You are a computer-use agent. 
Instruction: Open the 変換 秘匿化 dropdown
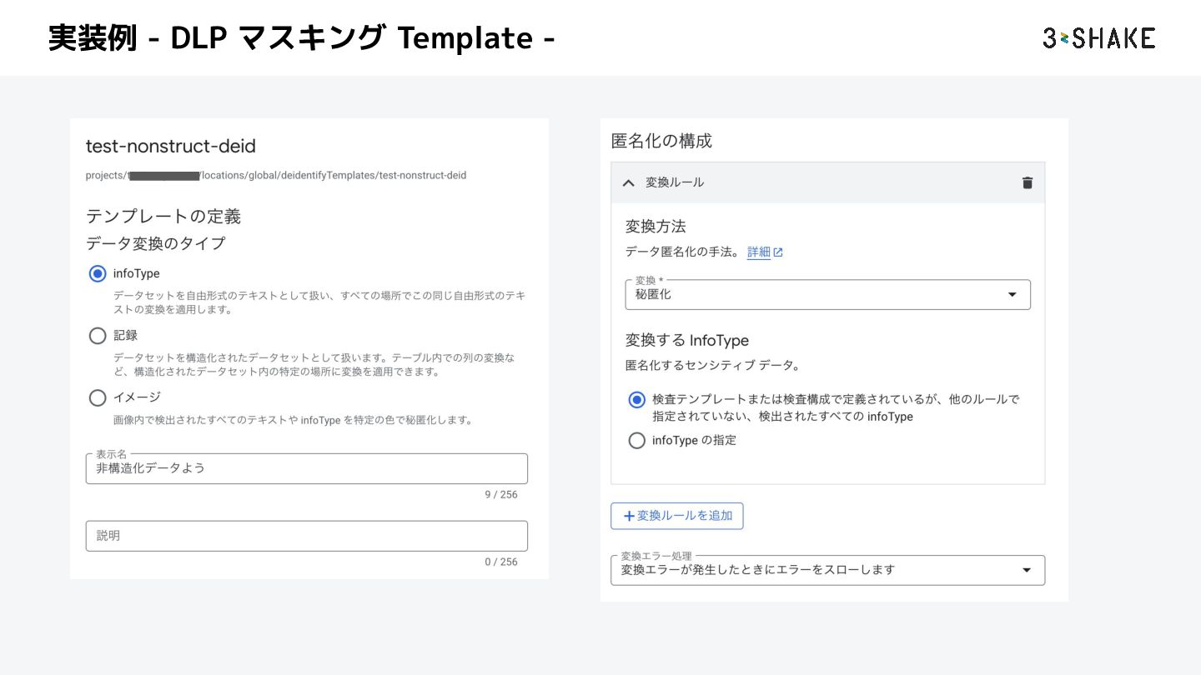click(827, 295)
